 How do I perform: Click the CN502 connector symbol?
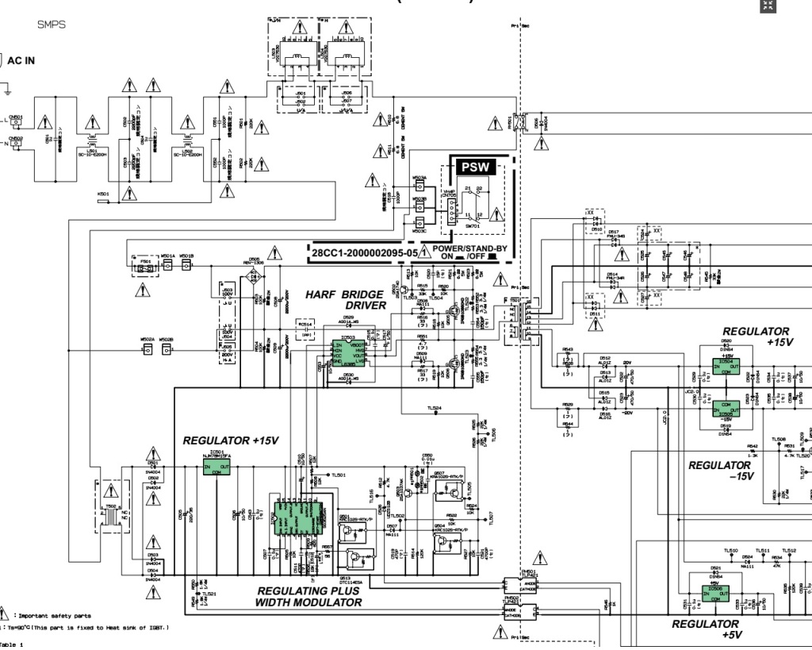tap(17, 144)
